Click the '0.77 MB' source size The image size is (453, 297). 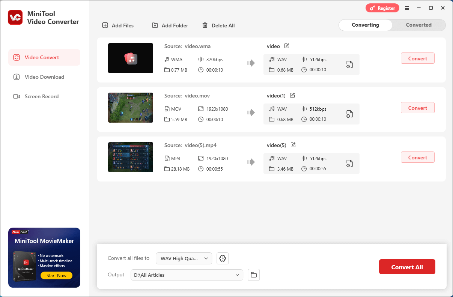179,70
